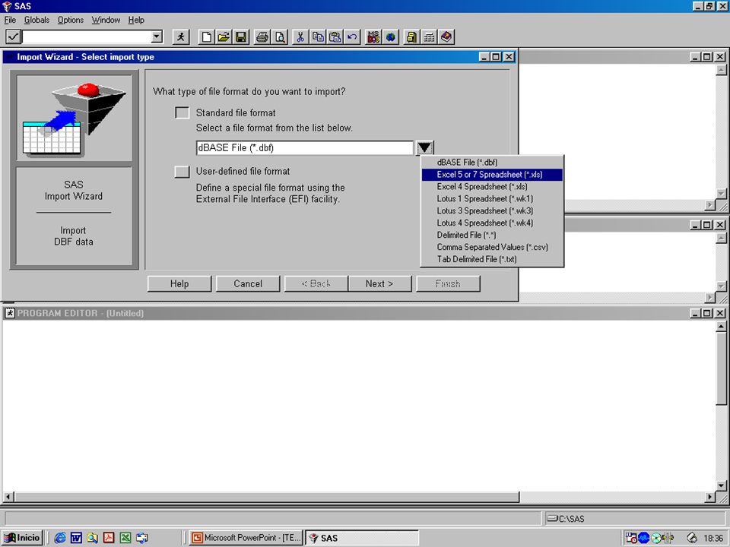This screenshot has height=547, width=730.
Task: Click the Next > button
Action: [x=379, y=283]
